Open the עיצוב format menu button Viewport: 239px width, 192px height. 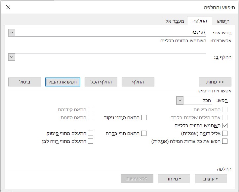211,179
